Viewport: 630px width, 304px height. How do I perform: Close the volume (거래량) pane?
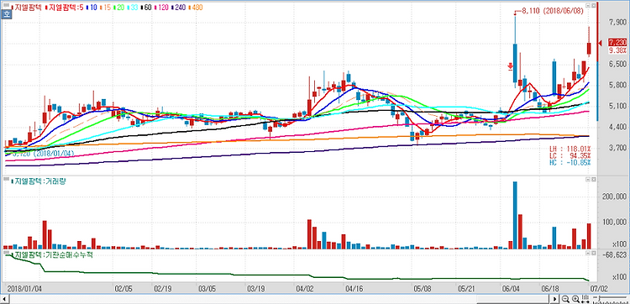(x=593, y=180)
